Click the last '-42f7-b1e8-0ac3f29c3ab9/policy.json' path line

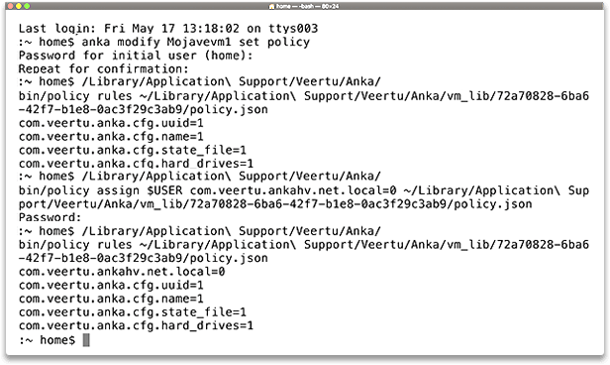click(x=144, y=258)
